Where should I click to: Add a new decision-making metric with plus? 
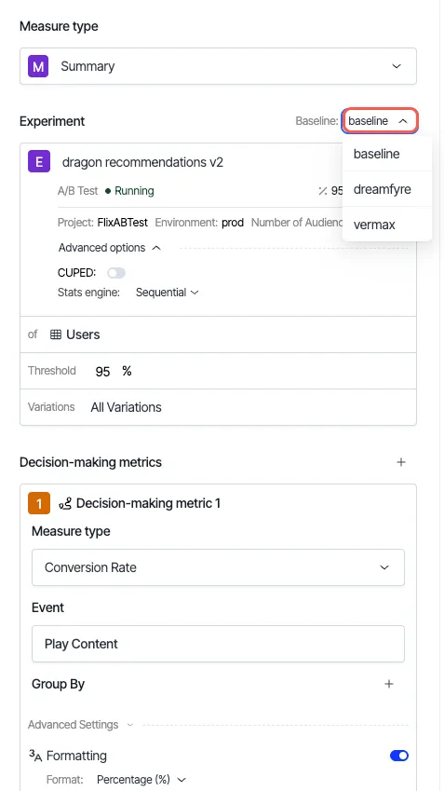[401, 462]
